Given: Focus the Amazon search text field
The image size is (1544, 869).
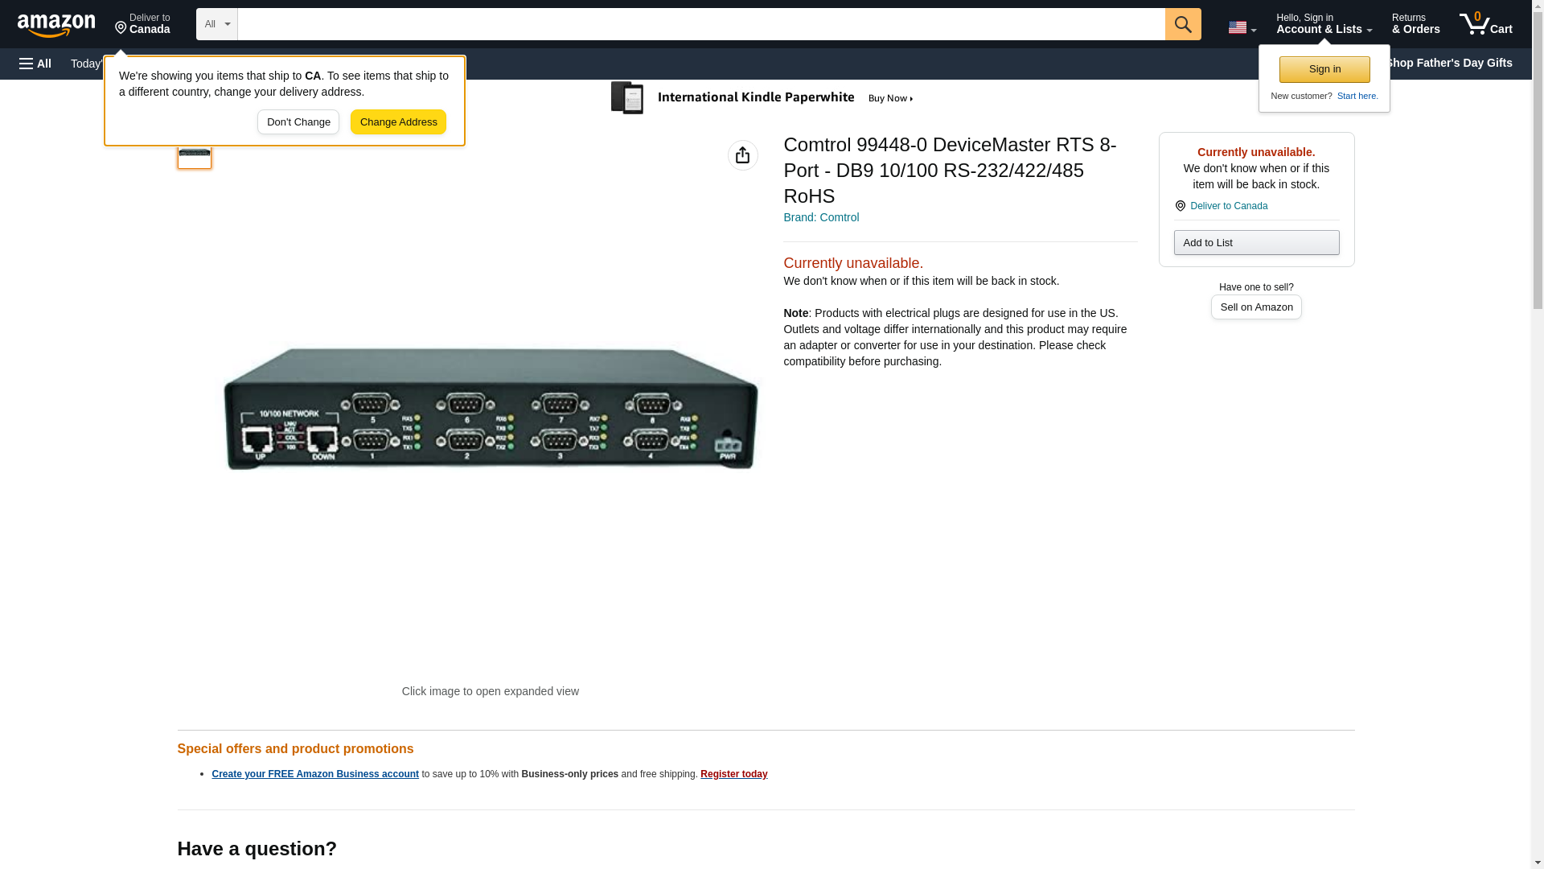Looking at the screenshot, I should [700, 24].
